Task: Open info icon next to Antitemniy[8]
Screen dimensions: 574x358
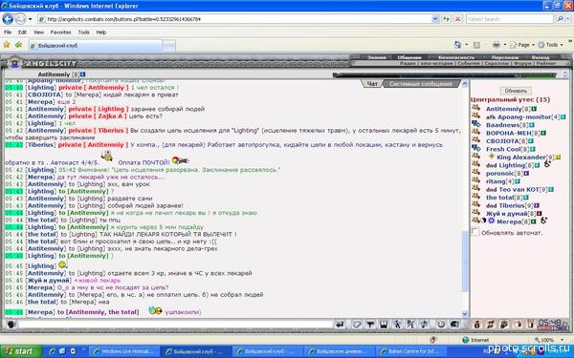Action: pos(534,109)
